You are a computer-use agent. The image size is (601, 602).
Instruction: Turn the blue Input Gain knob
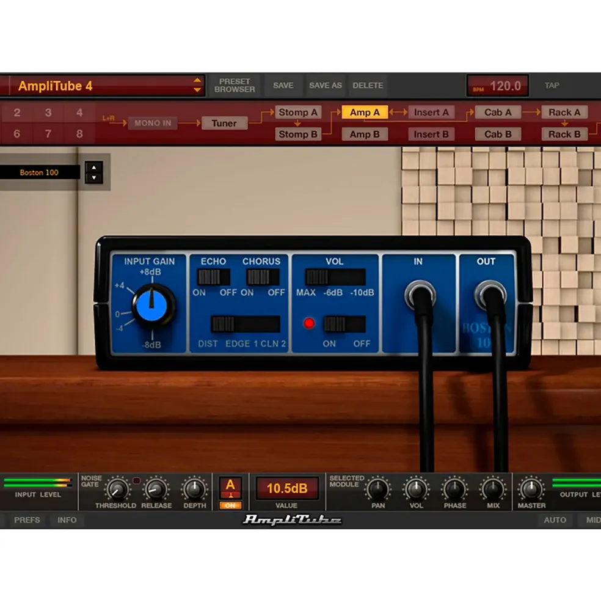click(152, 305)
